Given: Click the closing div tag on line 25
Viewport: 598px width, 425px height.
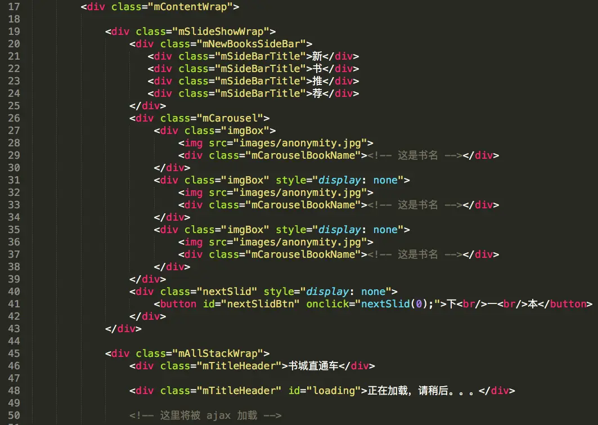Looking at the screenshot, I should click(x=147, y=106).
